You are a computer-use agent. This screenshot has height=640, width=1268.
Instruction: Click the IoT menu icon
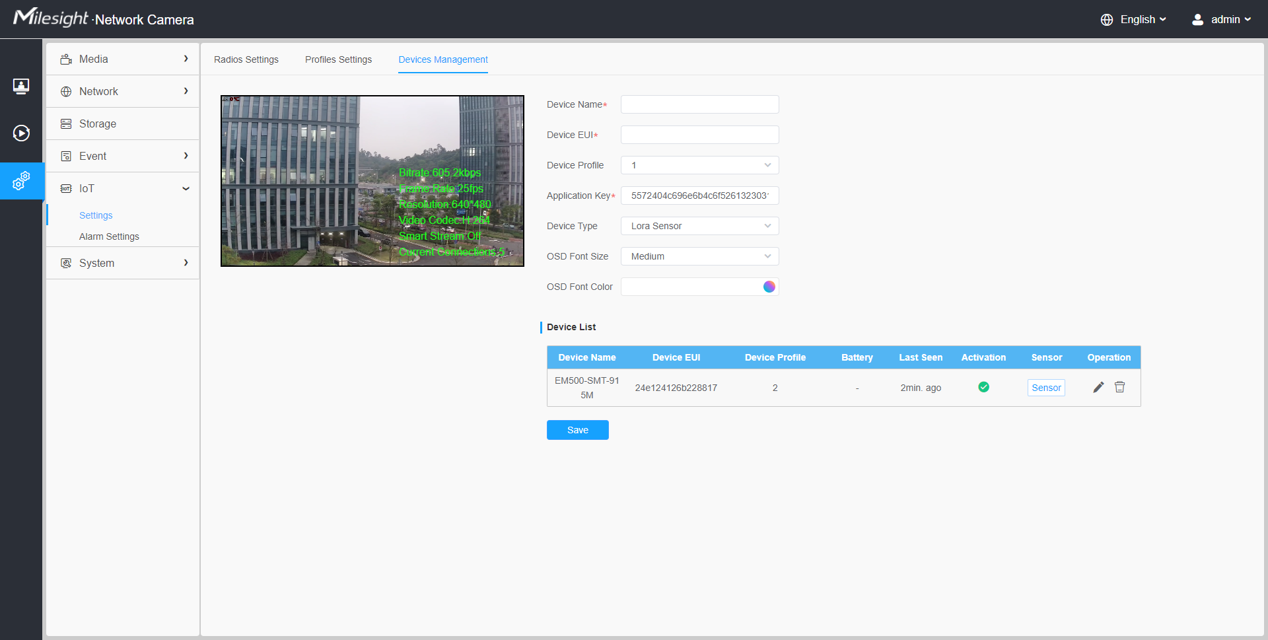click(x=66, y=189)
